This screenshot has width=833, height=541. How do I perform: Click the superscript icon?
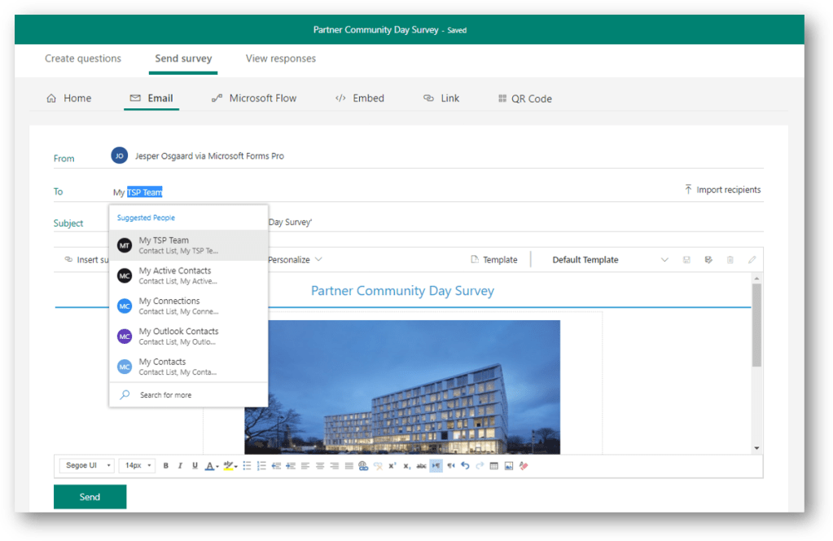point(392,466)
